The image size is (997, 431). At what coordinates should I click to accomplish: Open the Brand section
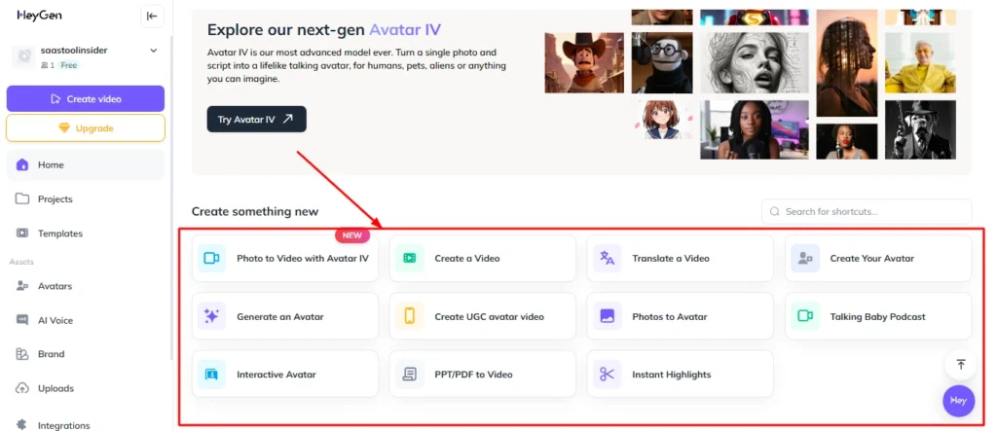(x=86, y=354)
